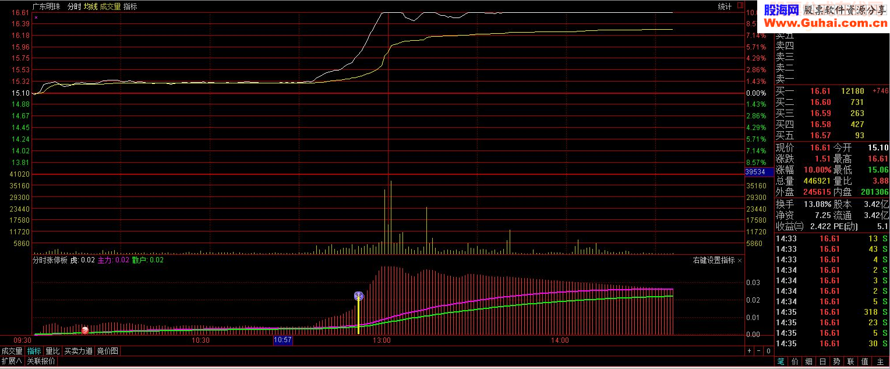This screenshot has height=369, width=890.
Task: Select the 联 tab in the ticks panel
Action: (x=850, y=362)
